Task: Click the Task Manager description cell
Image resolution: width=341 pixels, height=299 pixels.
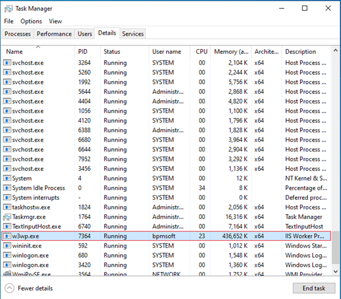Action: pos(304,217)
